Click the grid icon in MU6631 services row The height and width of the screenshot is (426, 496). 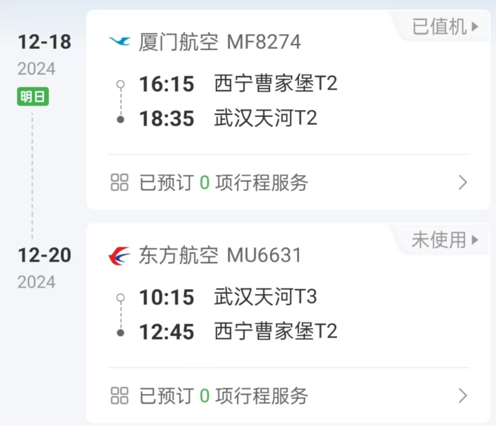click(120, 396)
